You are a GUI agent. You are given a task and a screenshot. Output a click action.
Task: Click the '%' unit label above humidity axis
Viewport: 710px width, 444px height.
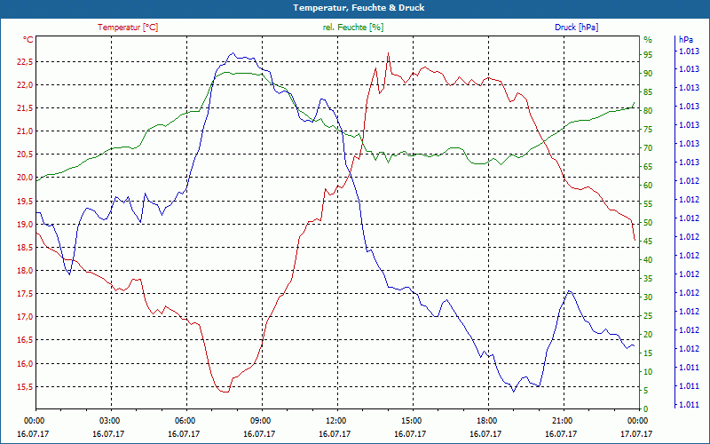tap(648, 40)
